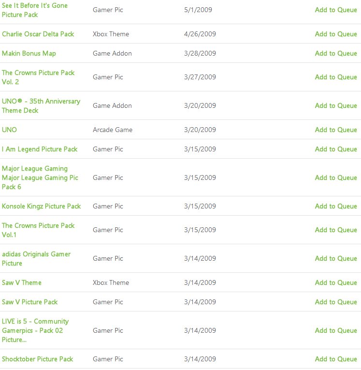
Task: Open I Am Legend Picture Pack
Action: point(40,149)
